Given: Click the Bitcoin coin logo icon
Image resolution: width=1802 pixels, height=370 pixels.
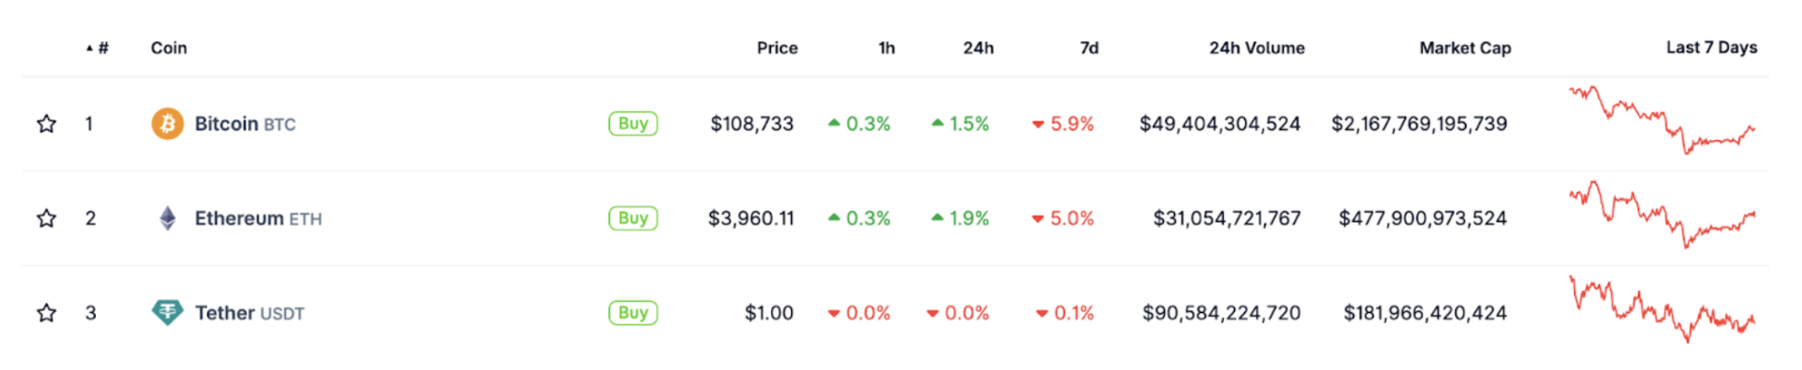Looking at the screenshot, I should point(167,123).
